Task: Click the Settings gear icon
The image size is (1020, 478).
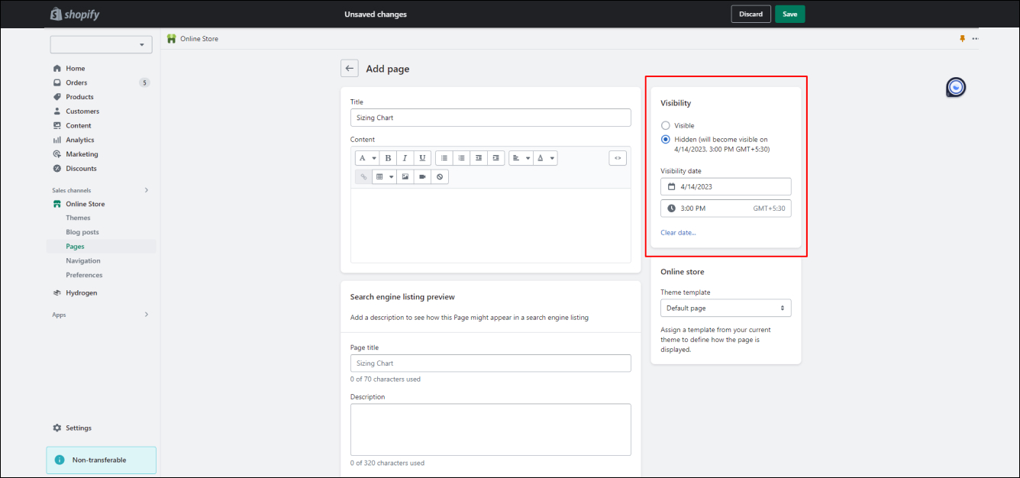Action: click(57, 428)
